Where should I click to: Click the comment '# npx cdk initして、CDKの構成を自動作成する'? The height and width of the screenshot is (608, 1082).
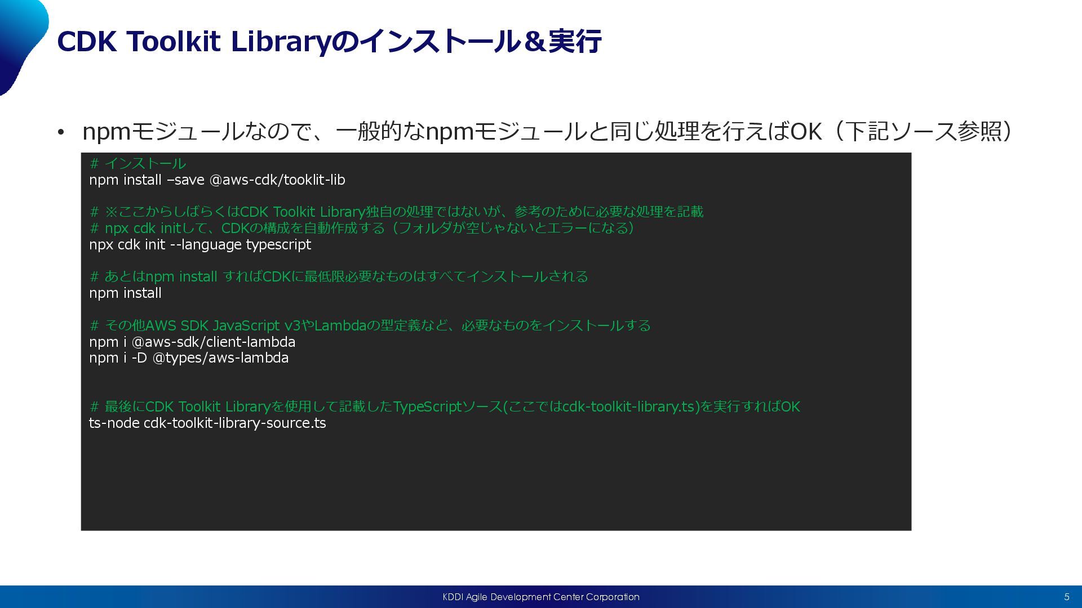(x=362, y=228)
